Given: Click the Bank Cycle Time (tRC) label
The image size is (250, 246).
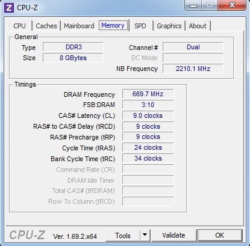Looking at the screenshot, I should pyautogui.click(x=83, y=159).
